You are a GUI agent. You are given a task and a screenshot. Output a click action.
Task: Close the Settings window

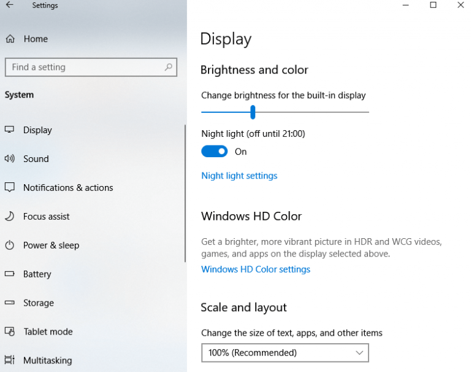click(461, 5)
